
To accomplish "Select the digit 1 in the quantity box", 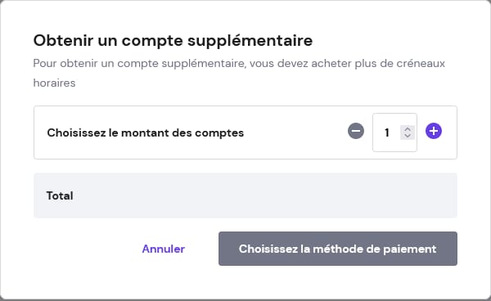I will [387, 133].
